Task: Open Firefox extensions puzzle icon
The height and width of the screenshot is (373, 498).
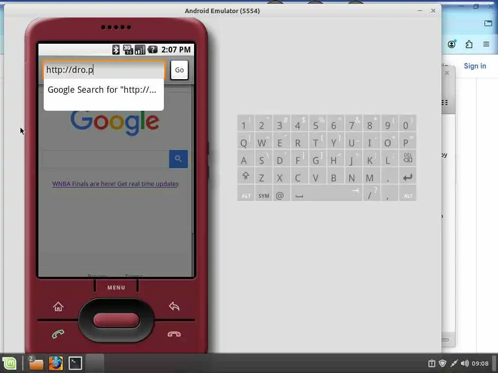Action: click(469, 44)
